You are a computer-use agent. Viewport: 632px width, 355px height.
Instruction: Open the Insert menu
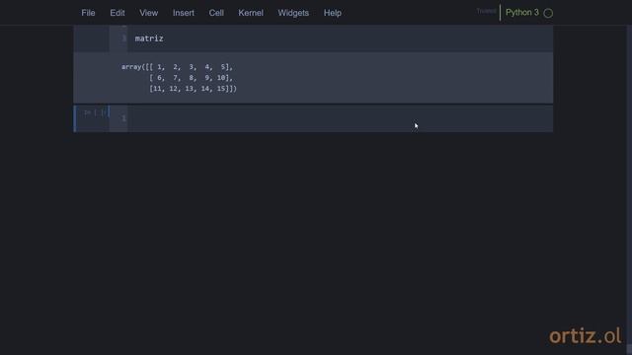pyautogui.click(x=184, y=13)
